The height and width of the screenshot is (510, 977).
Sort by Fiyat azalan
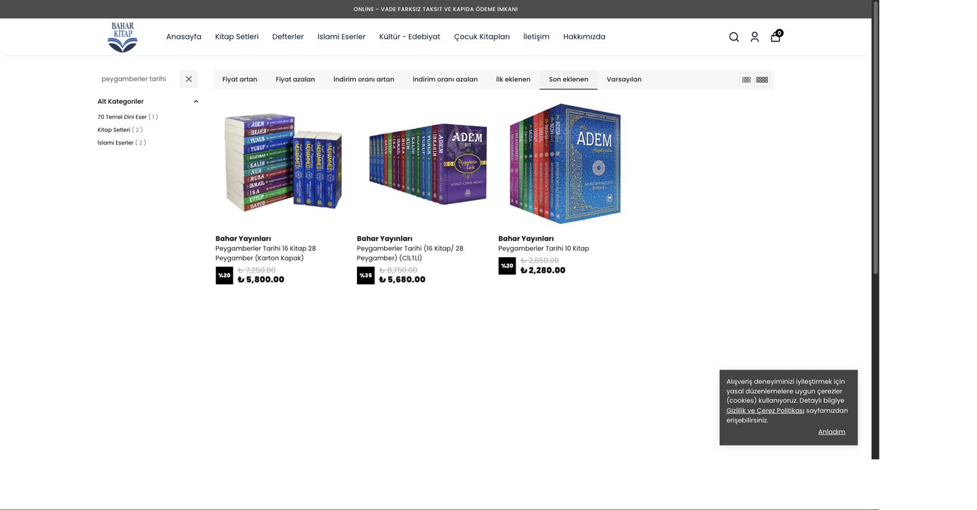pyautogui.click(x=295, y=79)
